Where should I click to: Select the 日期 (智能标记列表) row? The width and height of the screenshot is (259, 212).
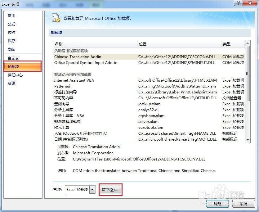[x=149, y=139]
